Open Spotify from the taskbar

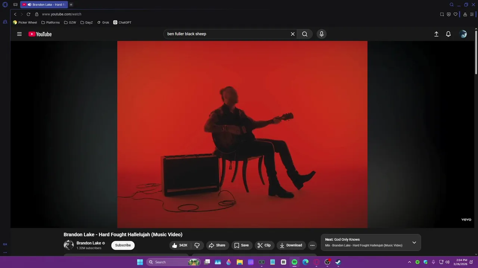[x=294, y=262]
